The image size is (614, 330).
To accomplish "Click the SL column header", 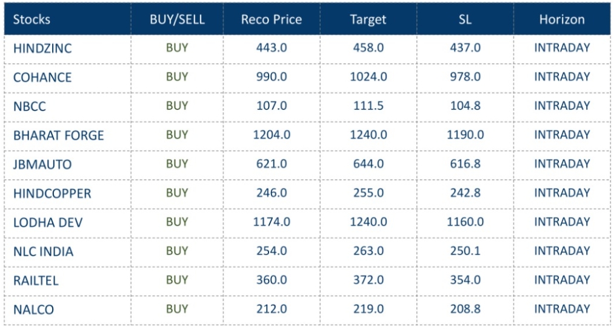I will coord(465,19).
